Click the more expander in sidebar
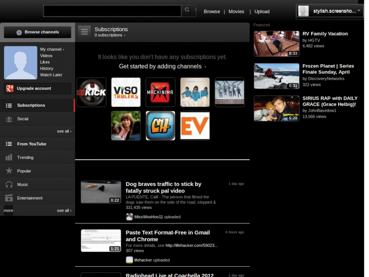369x277 pixels. 8,211
